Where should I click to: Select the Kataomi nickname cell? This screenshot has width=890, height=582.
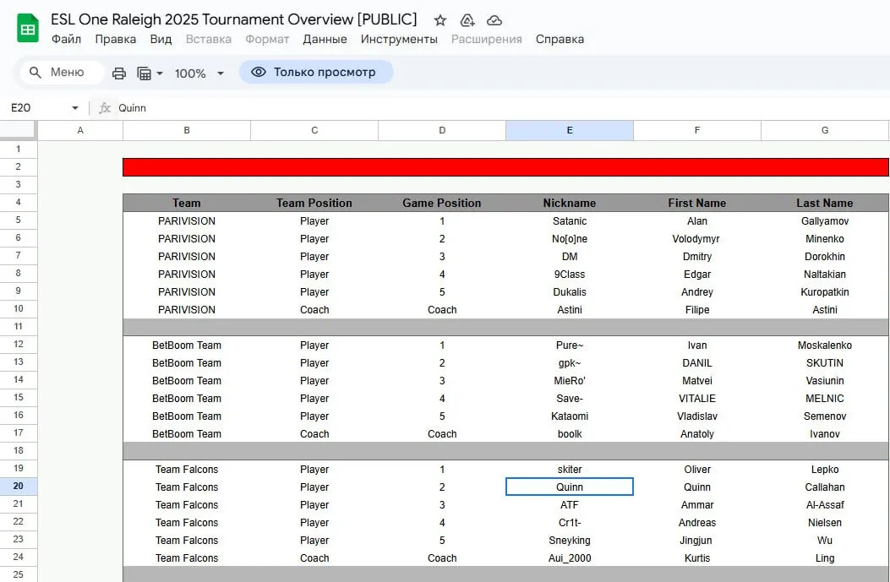570,416
